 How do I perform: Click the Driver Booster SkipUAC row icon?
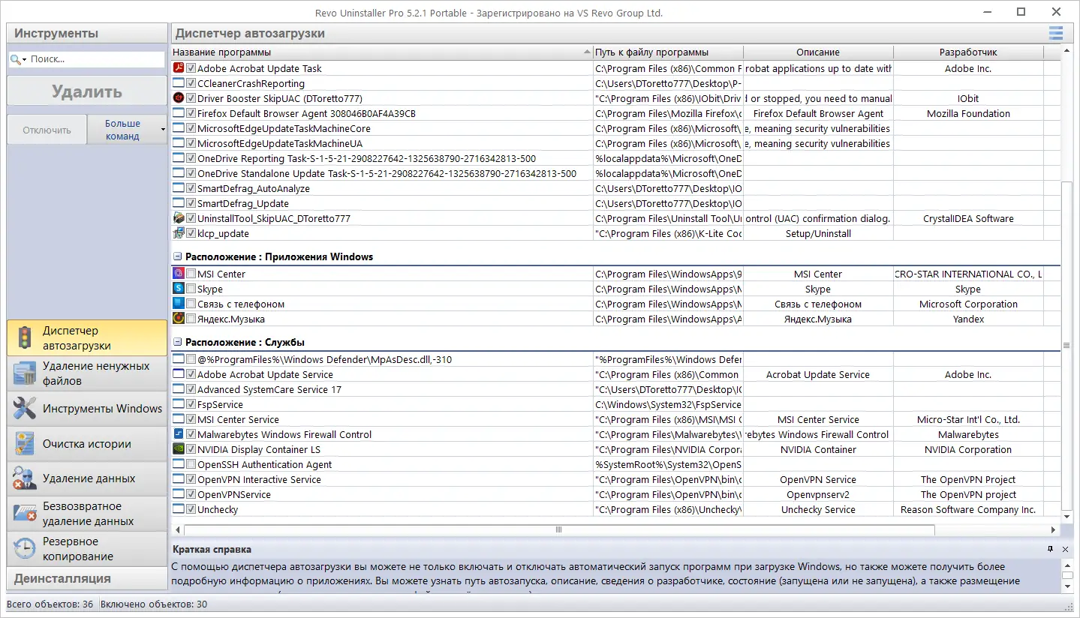click(179, 98)
